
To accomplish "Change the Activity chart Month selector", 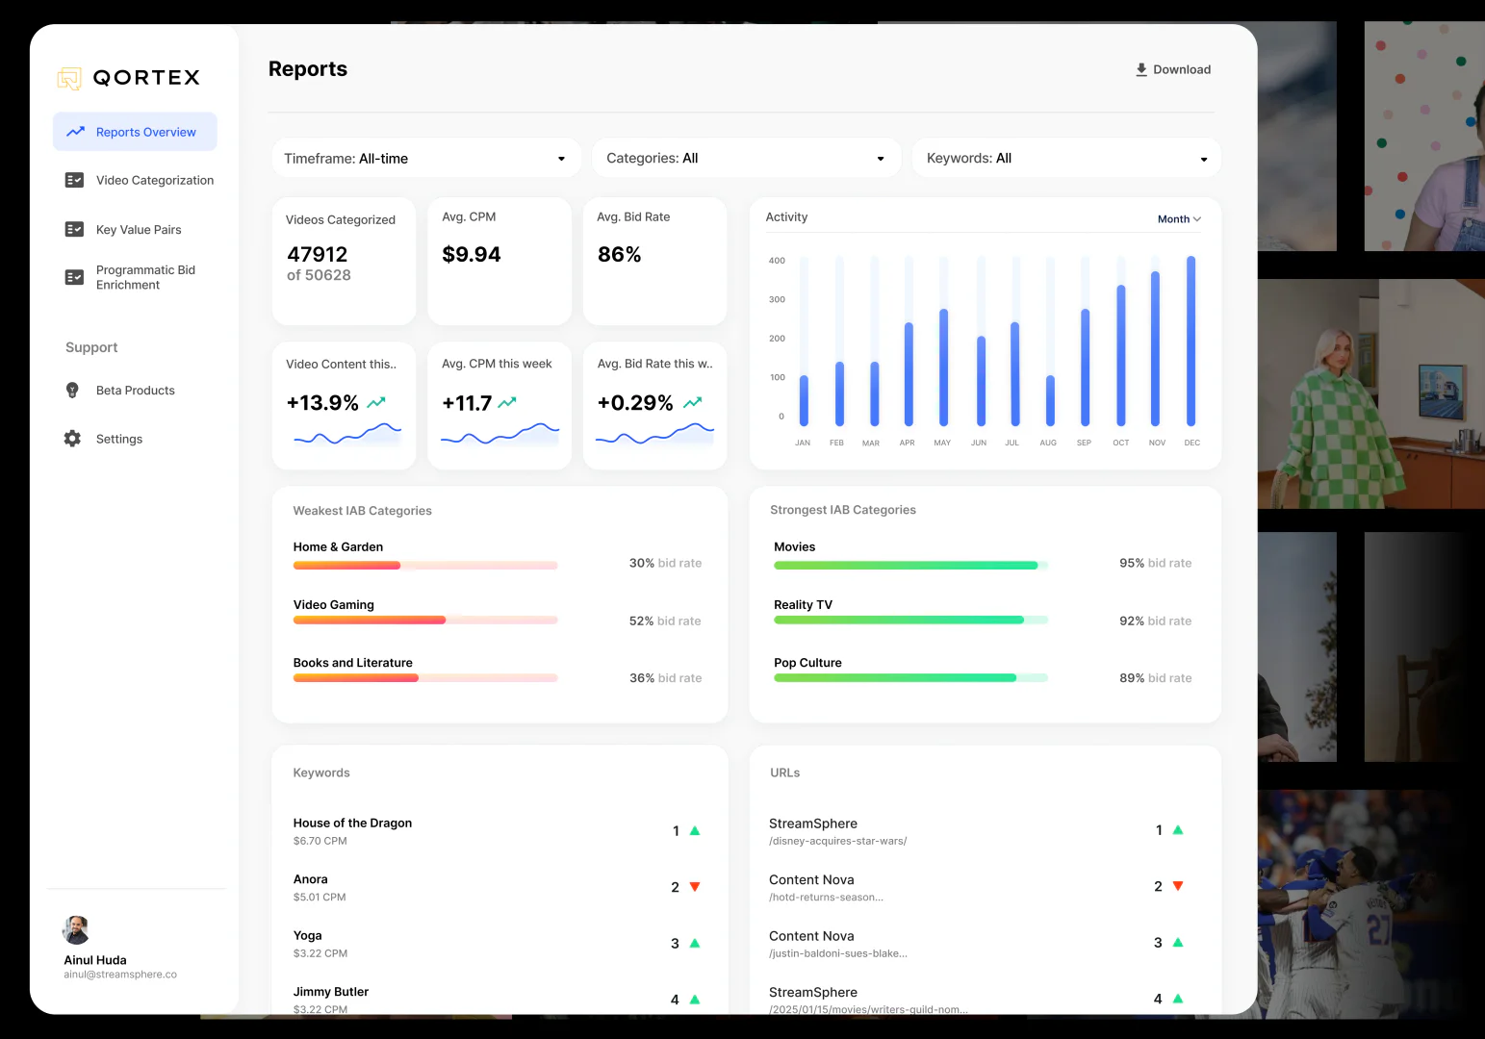I will tap(1178, 218).
